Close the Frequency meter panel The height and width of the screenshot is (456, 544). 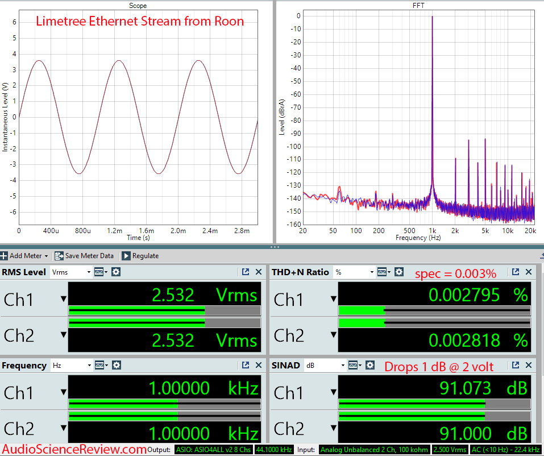point(259,365)
